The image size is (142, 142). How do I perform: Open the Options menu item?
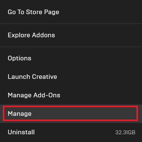point(71,58)
